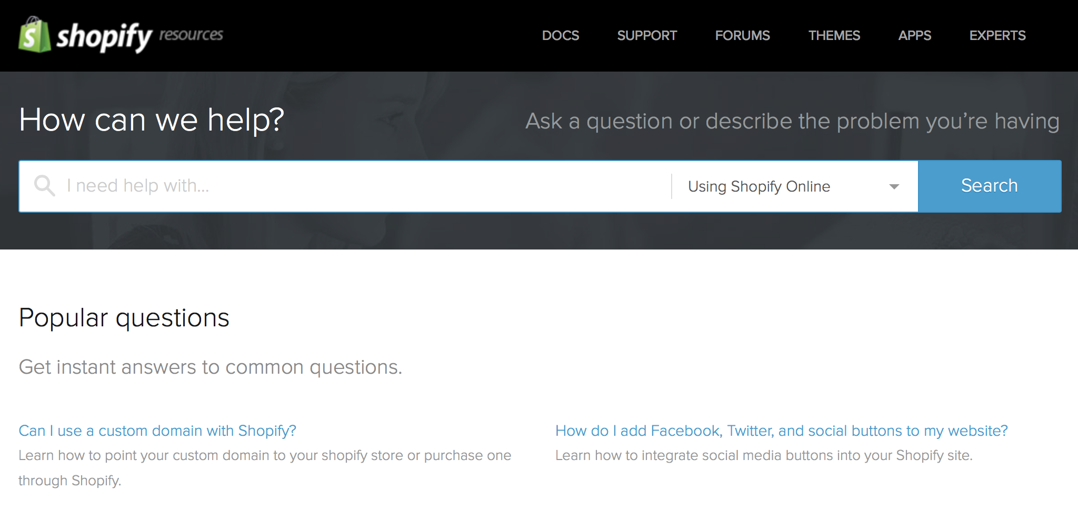Go to the EXPERTS page
Image resolution: width=1078 pixels, height=519 pixels.
[997, 36]
